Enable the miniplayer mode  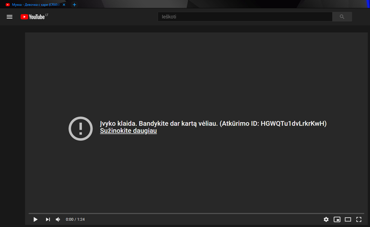coord(337,219)
